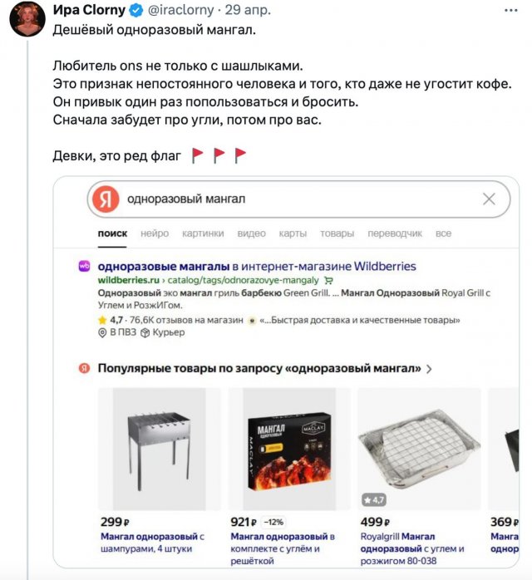Click the @iraclorny username handle
The height and width of the screenshot is (580, 532).
coord(182,11)
